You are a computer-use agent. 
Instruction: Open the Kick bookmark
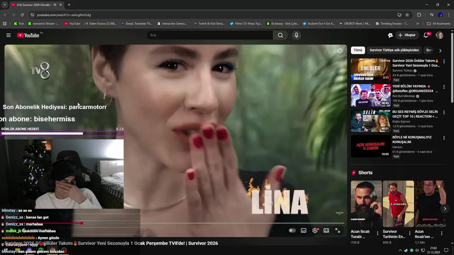(x=19, y=24)
